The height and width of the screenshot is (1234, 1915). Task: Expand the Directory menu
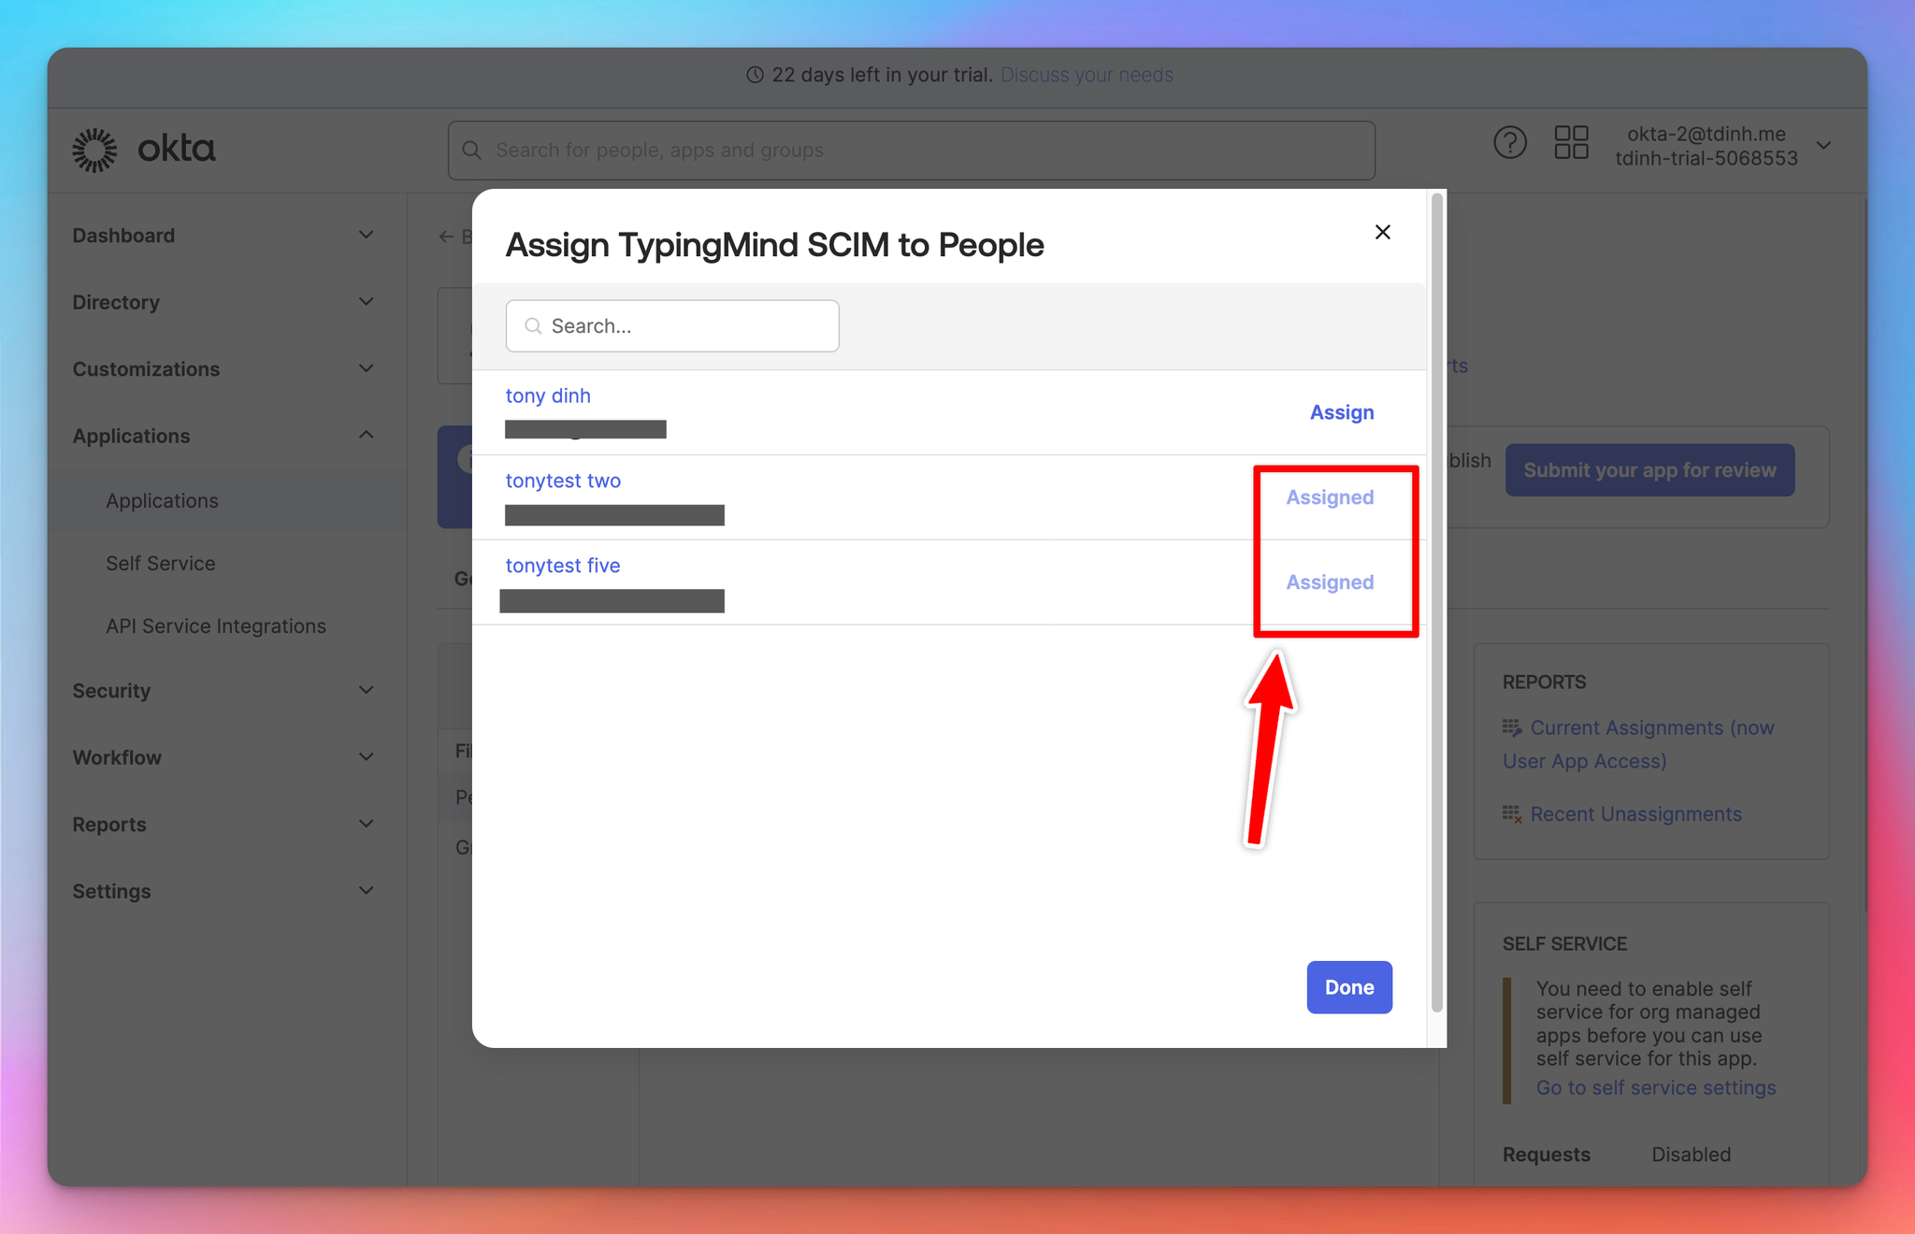367,301
